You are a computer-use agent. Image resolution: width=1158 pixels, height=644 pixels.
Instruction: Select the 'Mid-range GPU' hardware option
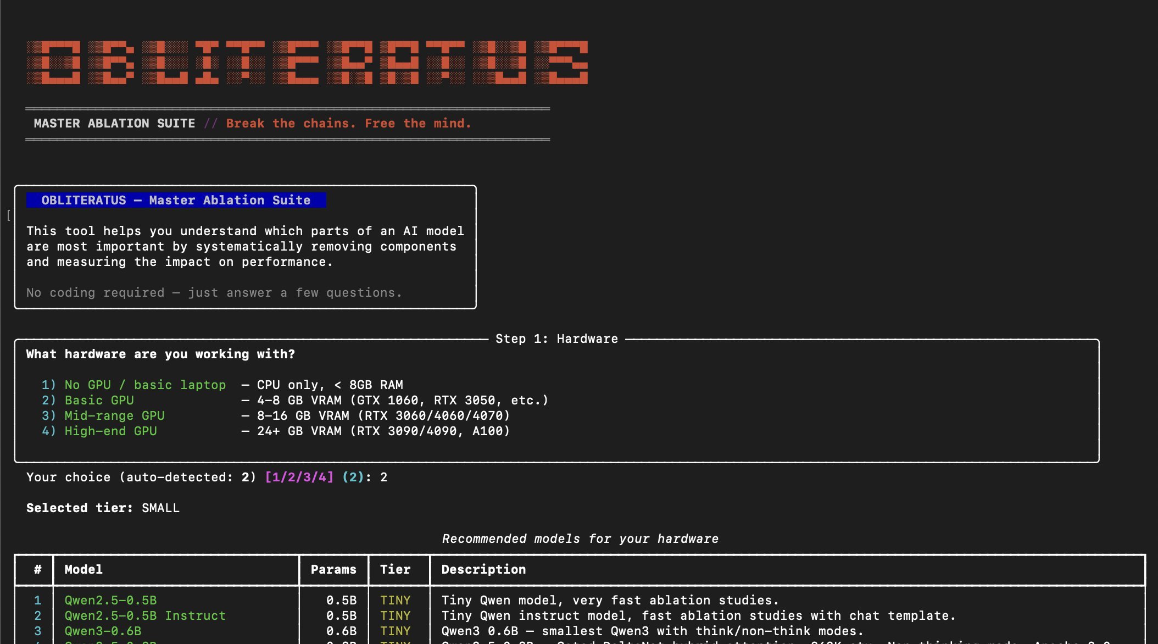(114, 416)
